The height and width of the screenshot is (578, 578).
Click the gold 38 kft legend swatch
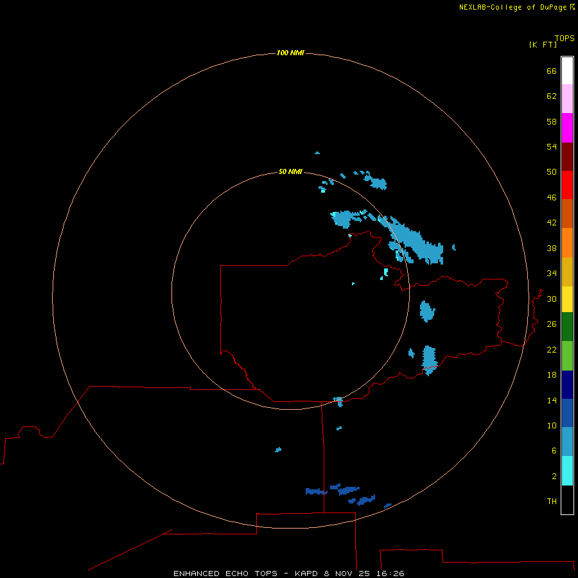[567, 272]
